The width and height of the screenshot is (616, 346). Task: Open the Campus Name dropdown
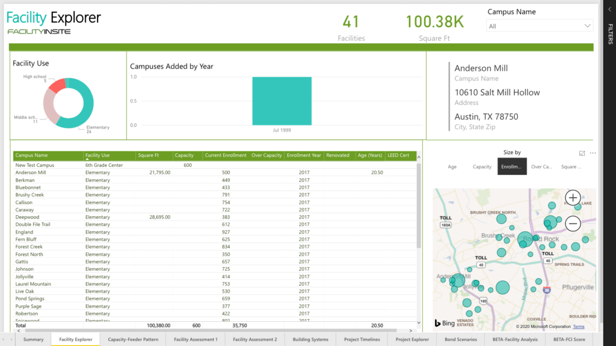pyautogui.click(x=588, y=26)
